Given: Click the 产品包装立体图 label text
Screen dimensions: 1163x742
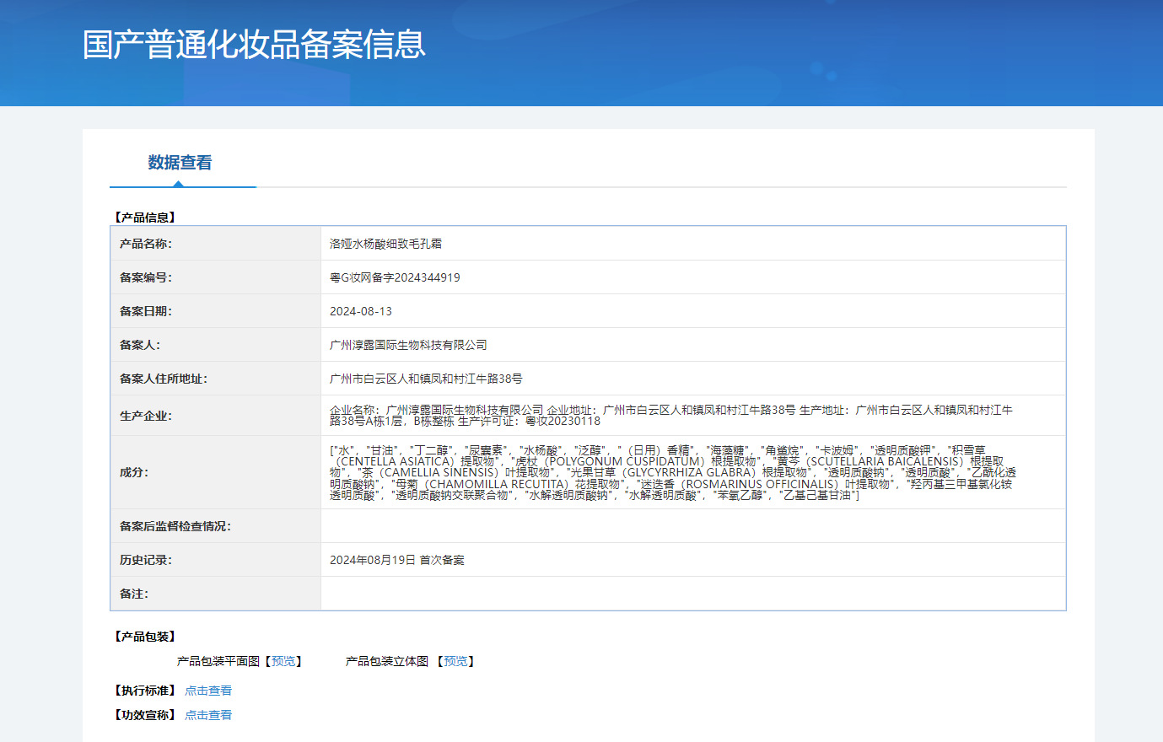Looking at the screenshot, I should [387, 661].
